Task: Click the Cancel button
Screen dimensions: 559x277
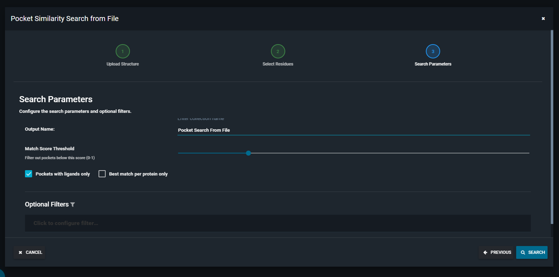Action: pos(30,252)
